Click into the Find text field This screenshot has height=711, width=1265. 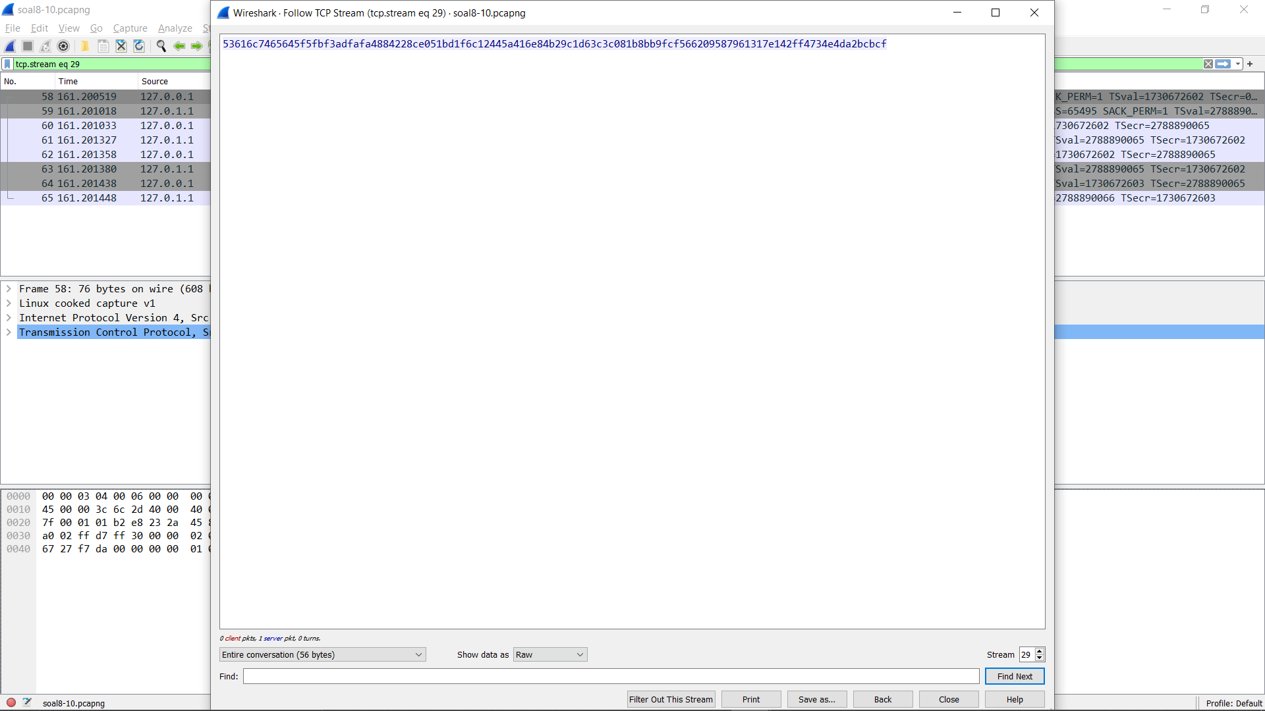click(x=611, y=676)
